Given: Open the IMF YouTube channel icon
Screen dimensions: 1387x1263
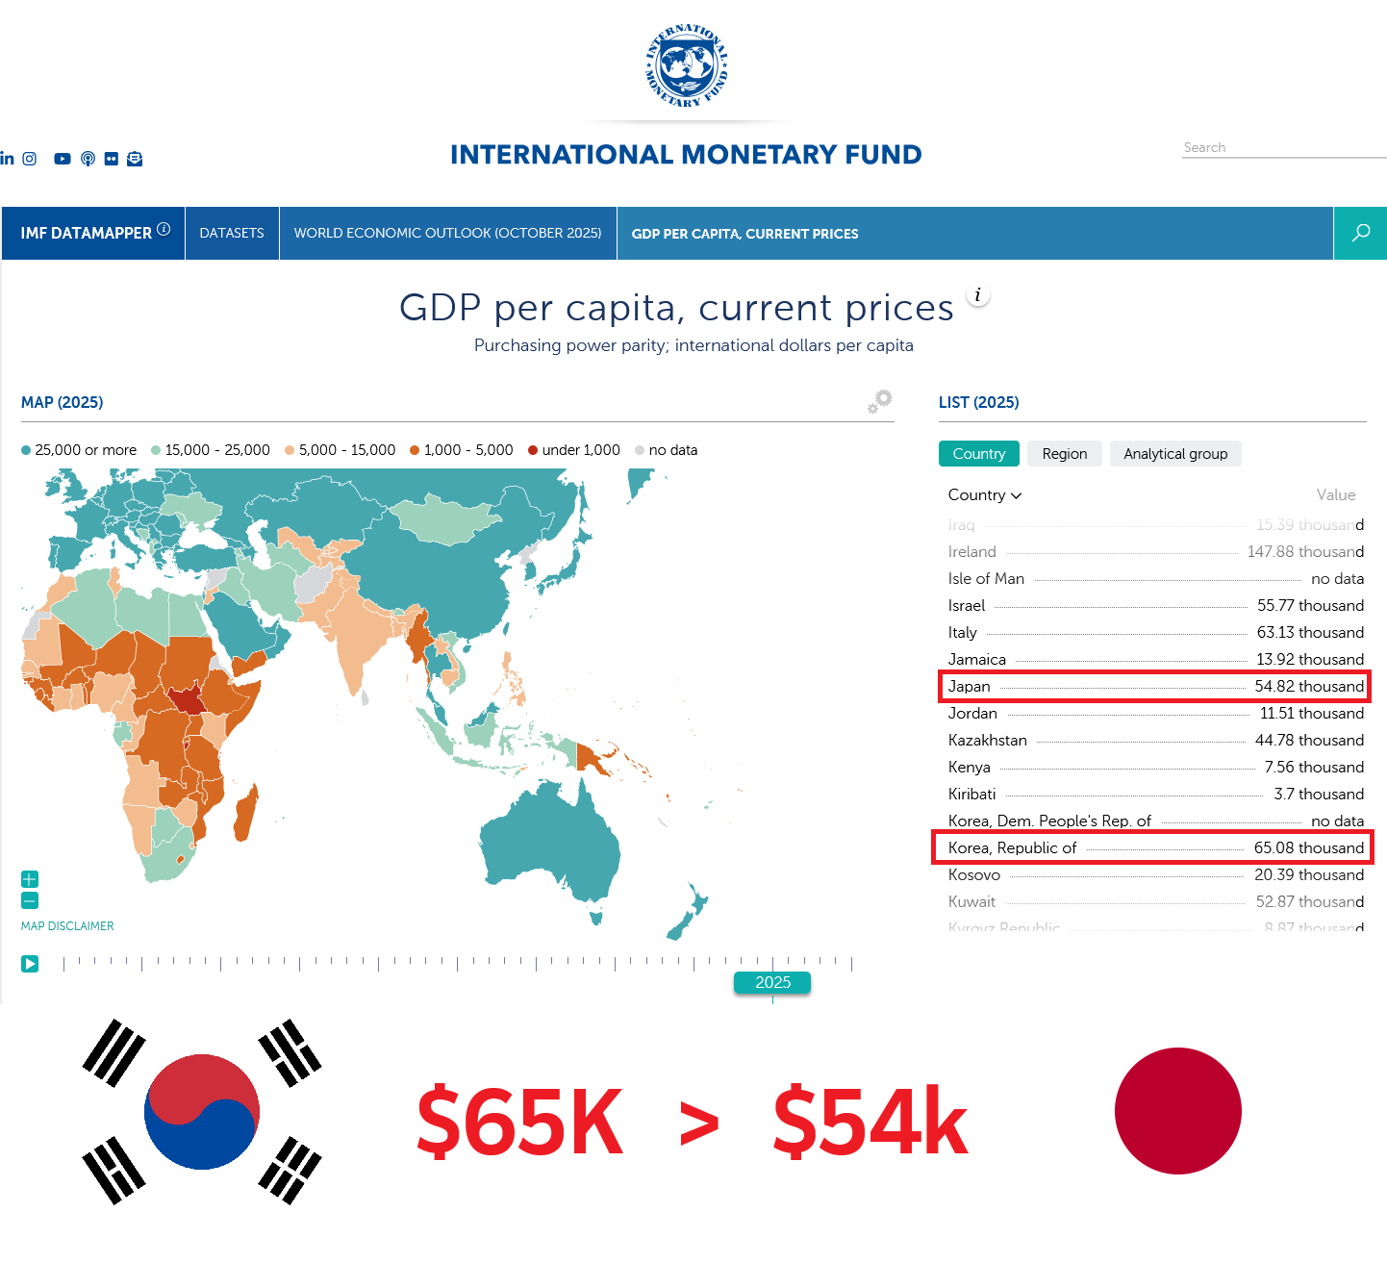Looking at the screenshot, I should (x=63, y=159).
